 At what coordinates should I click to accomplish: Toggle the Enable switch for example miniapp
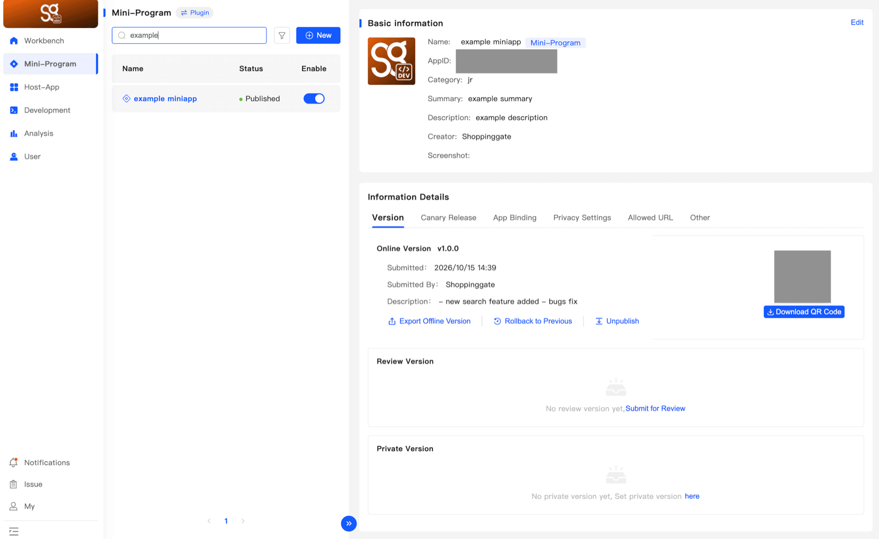314,99
